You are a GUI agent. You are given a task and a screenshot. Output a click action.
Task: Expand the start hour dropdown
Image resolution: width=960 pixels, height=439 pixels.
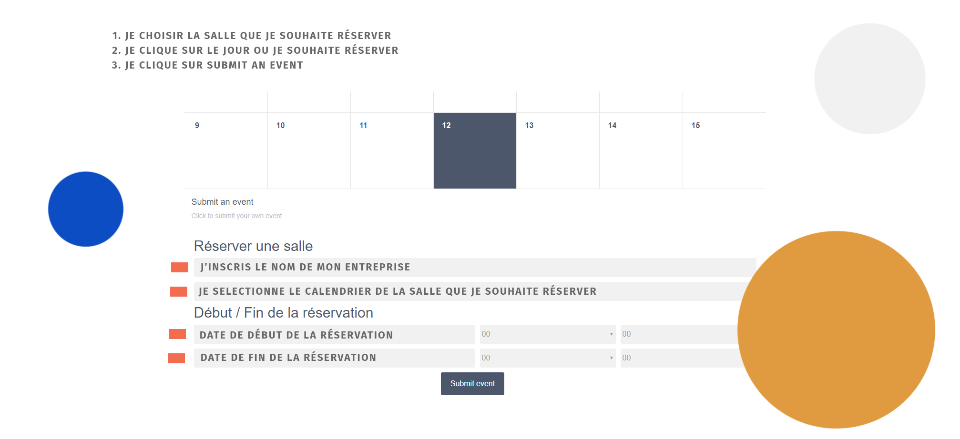547,334
